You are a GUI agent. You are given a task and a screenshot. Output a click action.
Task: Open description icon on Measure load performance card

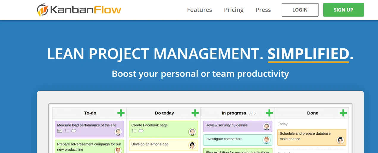pyautogui.click(x=60, y=131)
